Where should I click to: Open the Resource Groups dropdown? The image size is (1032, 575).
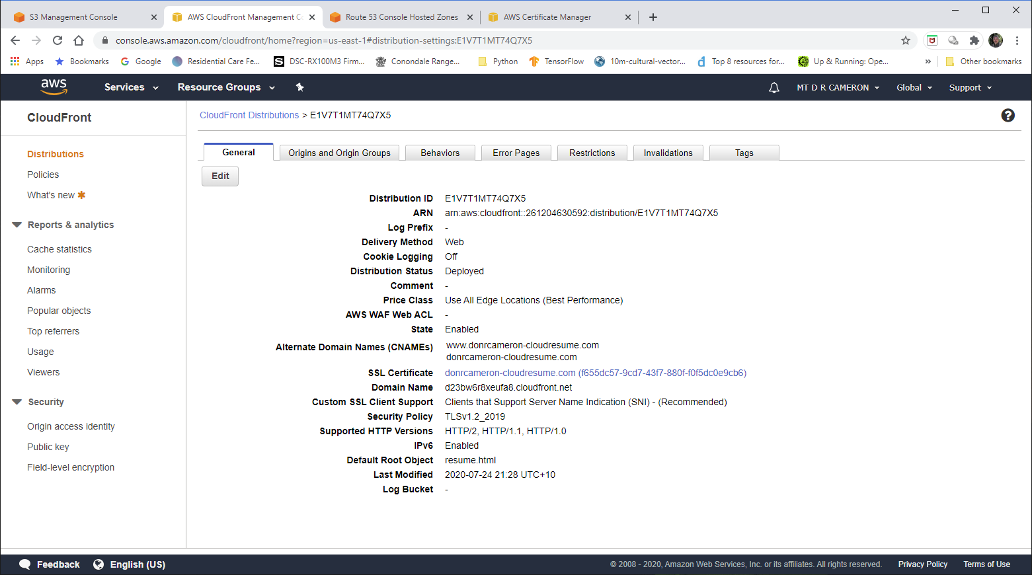click(x=226, y=87)
